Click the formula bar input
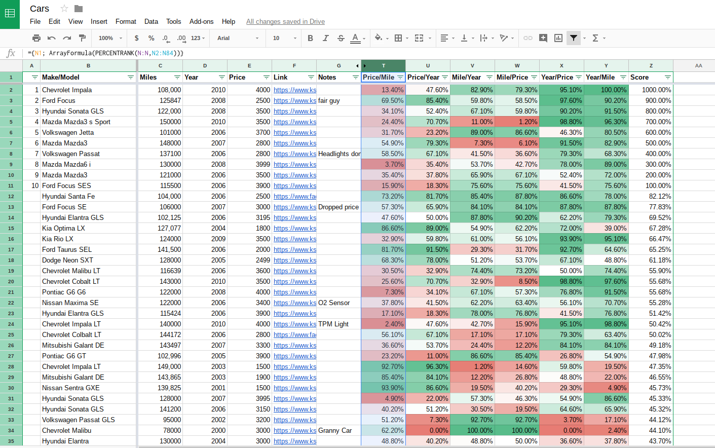Viewport: 715px width, 448px height. click(x=355, y=53)
